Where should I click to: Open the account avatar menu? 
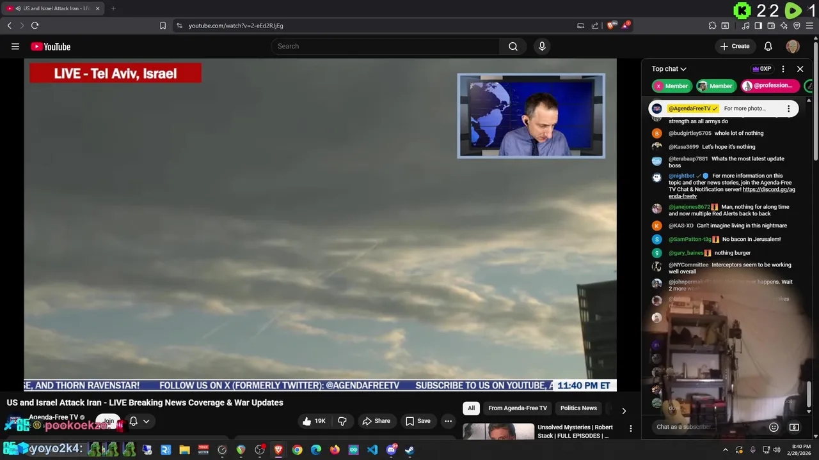coord(793,47)
